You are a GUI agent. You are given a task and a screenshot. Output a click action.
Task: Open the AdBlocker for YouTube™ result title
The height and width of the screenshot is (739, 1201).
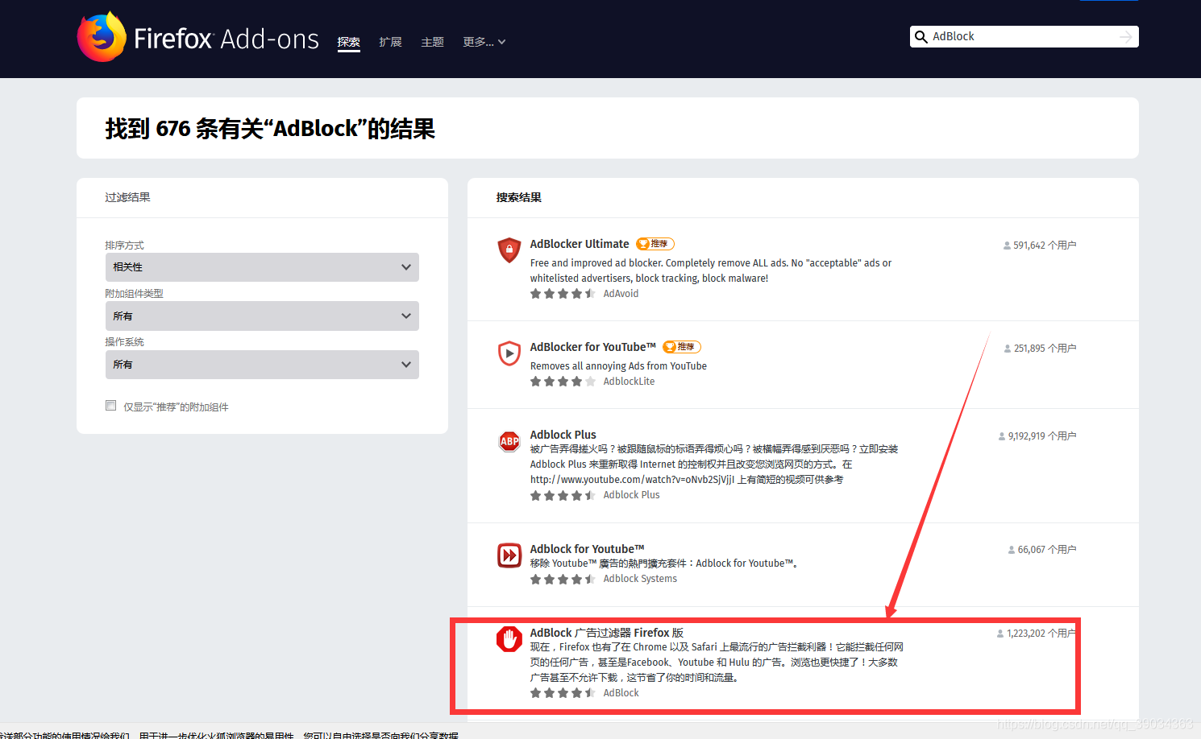tap(592, 347)
